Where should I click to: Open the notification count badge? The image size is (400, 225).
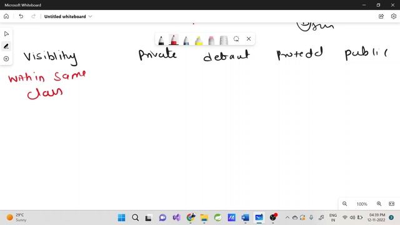[391, 217]
